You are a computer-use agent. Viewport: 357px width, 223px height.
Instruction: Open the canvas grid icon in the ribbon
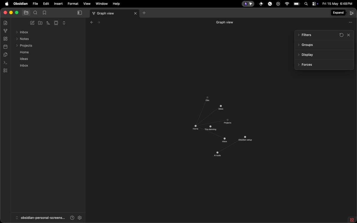[5, 39]
